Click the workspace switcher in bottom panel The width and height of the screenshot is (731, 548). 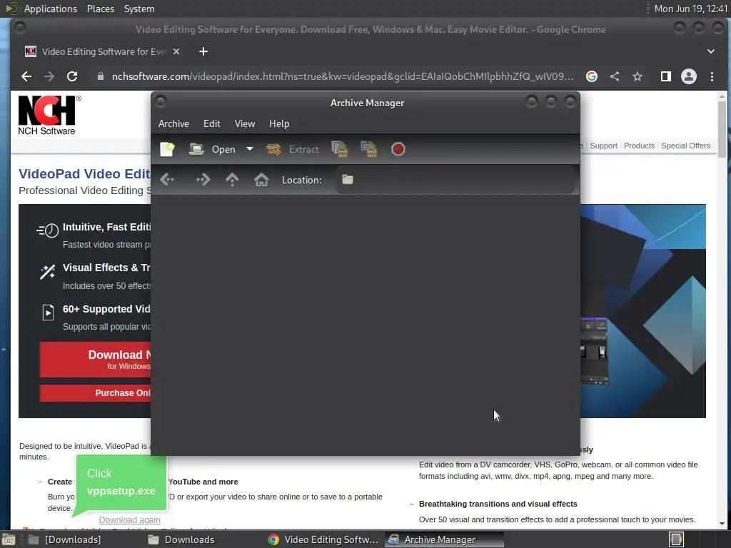676,539
